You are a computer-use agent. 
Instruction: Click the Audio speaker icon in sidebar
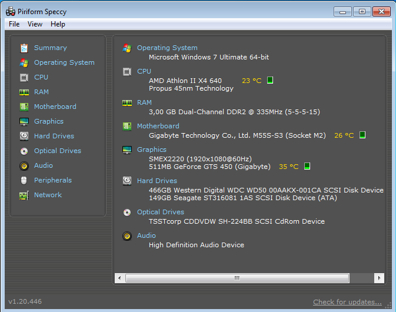point(24,165)
